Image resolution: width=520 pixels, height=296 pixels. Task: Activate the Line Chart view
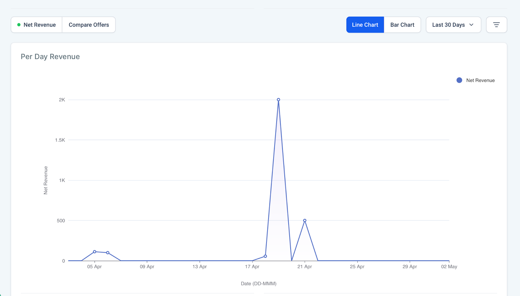click(x=365, y=25)
